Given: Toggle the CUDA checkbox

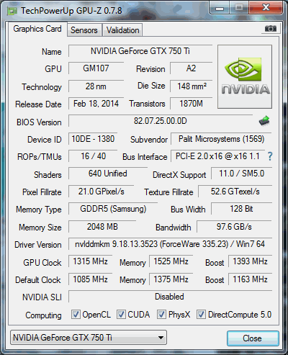Looking at the screenshot, I should point(121,315).
